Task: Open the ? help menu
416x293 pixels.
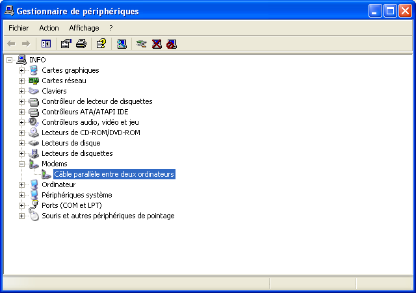Action: coord(111,28)
